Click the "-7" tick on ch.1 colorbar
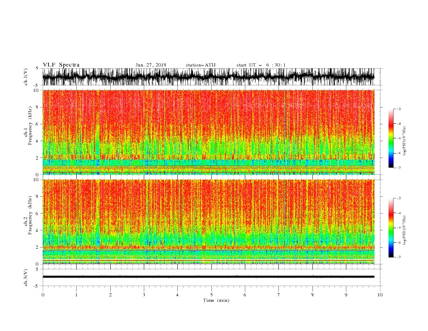This screenshot has width=428, height=331. pos(398,168)
